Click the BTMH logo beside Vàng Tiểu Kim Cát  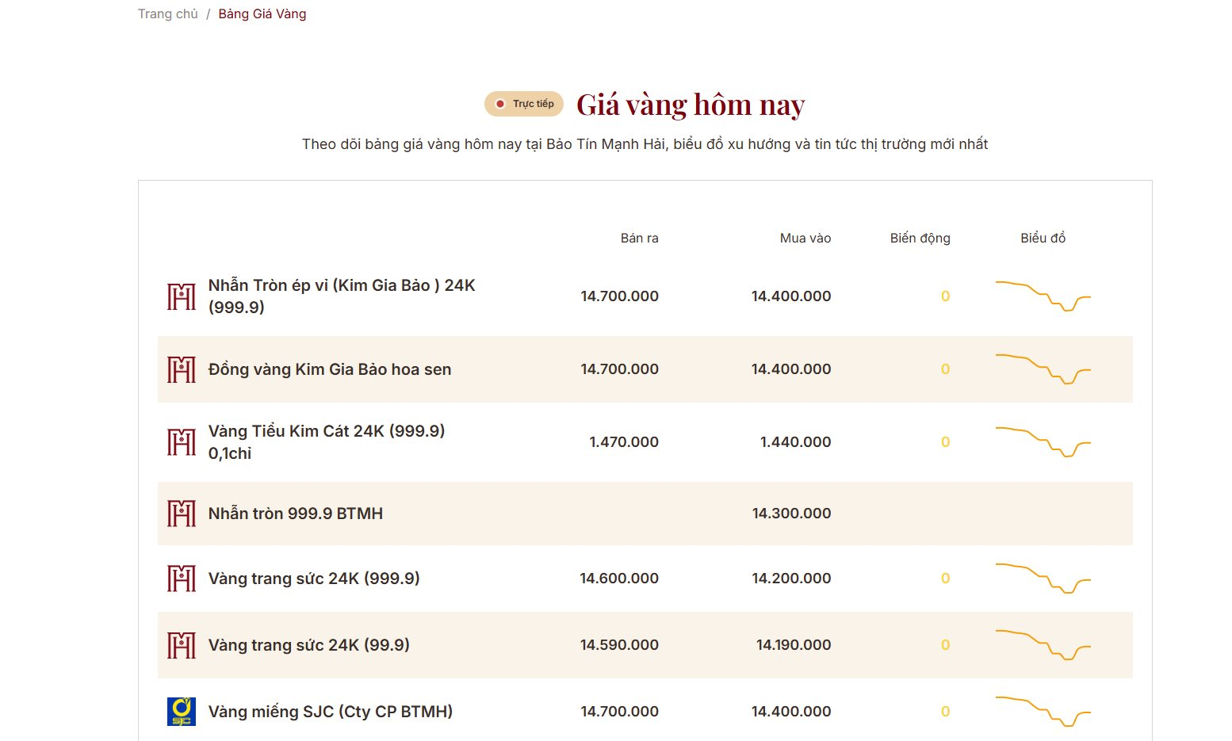coord(182,442)
